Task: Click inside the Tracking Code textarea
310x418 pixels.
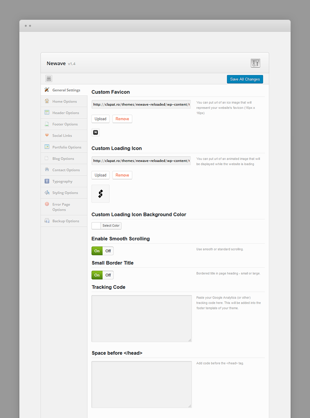Action: coord(142,319)
